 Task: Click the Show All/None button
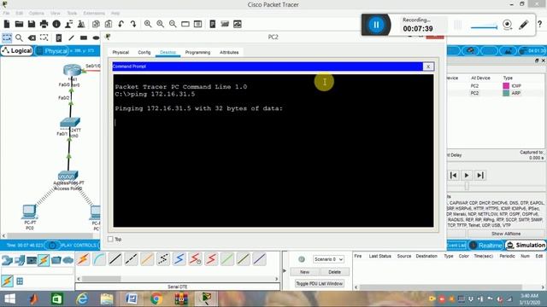point(506,234)
